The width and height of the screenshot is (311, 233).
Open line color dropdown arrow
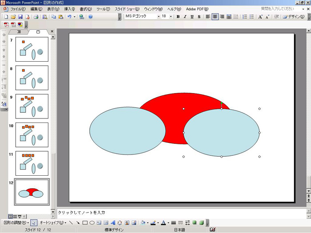click(x=158, y=223)
